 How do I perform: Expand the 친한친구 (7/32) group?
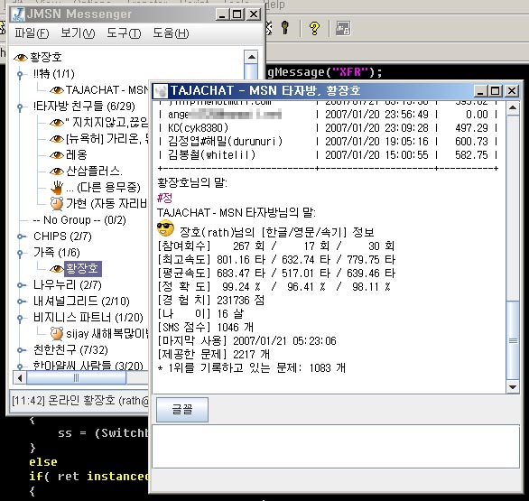click(21, 350)
